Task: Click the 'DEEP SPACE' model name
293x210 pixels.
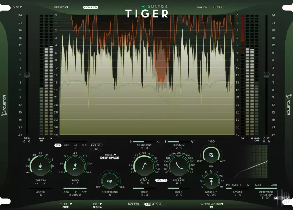Action: click(110, 158)
